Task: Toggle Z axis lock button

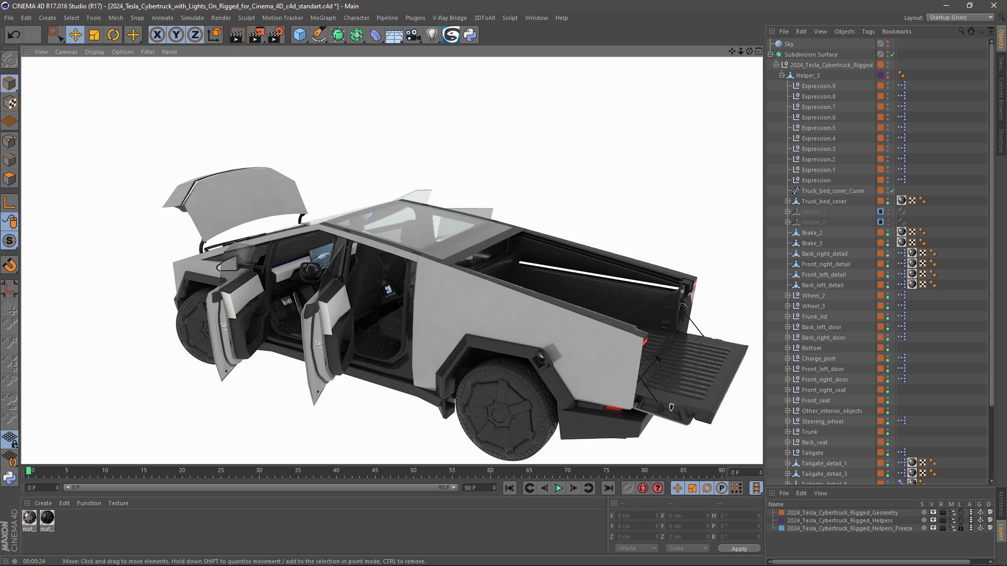Action: pos(195,35)
